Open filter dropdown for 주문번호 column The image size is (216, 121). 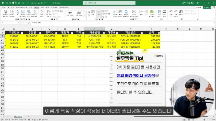coord(22,33)
